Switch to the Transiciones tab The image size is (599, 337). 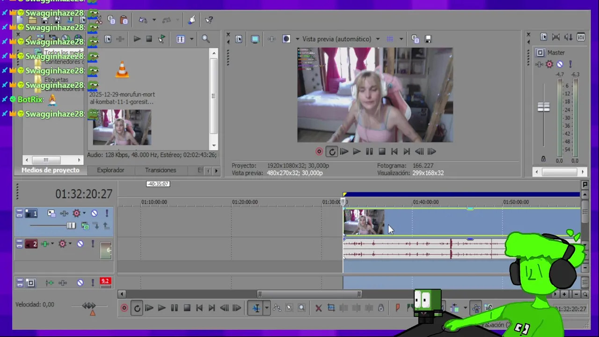point(161,170)
